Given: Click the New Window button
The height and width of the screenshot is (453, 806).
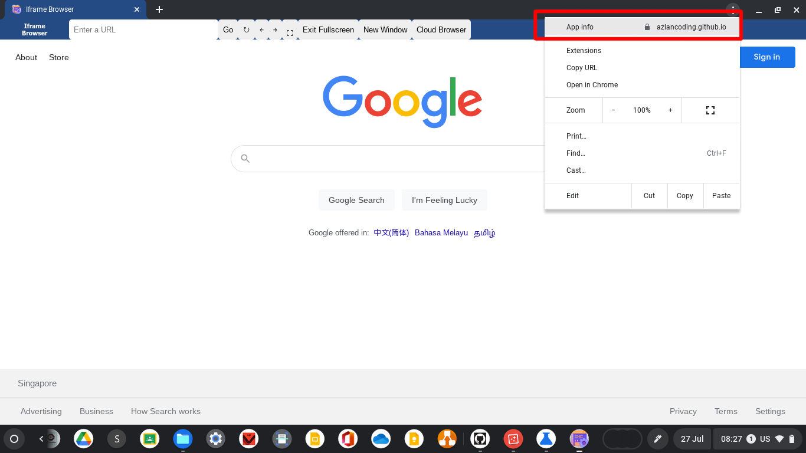Looking at the screenshot, I should tap(385, 29).
